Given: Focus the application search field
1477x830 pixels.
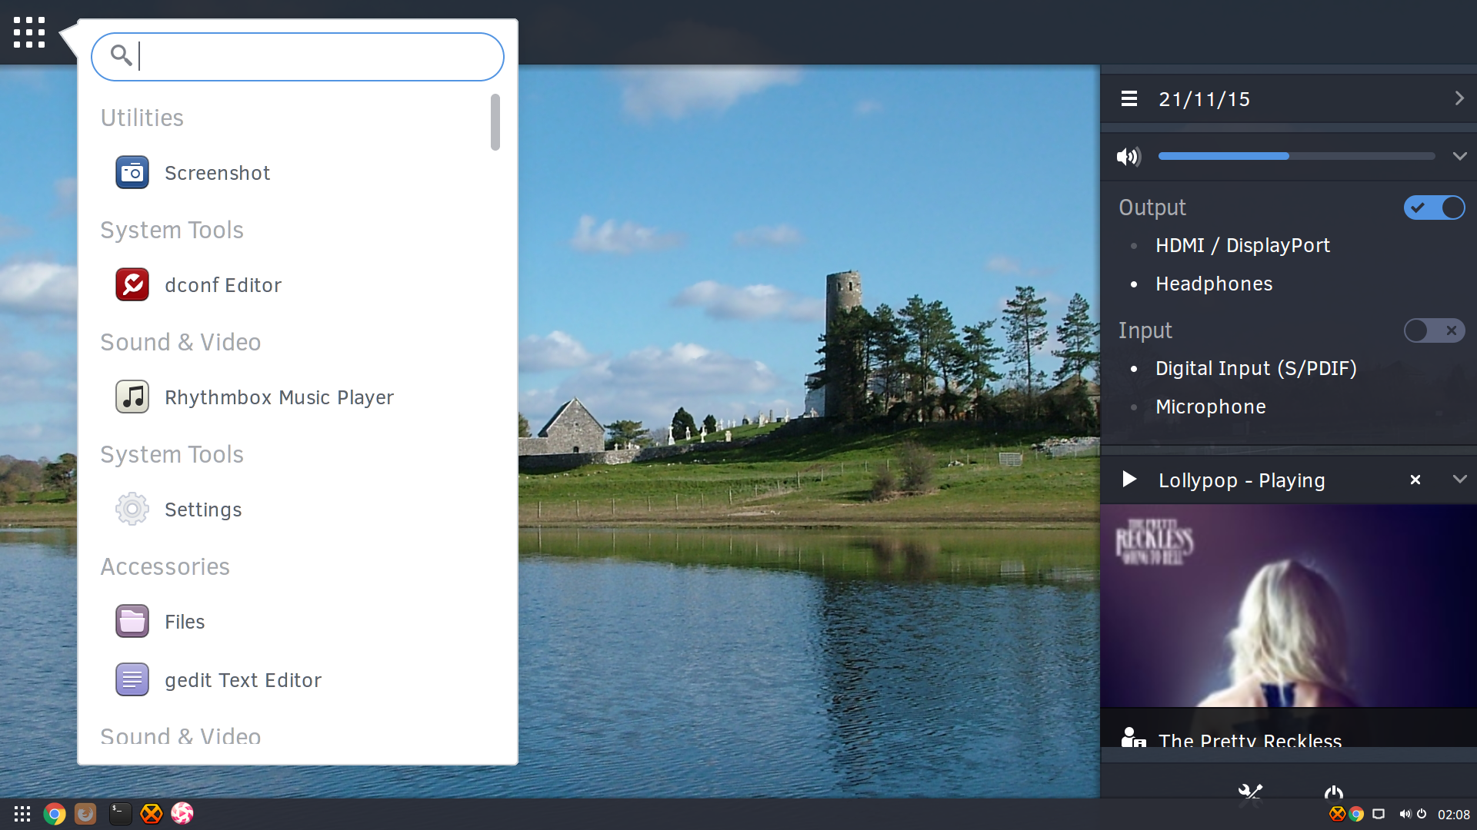Looking at the screenshot, I should click(x=298, y=57).
